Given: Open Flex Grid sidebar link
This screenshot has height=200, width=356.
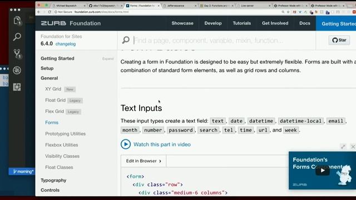Looking at the screenshot, I should [55, 111].
